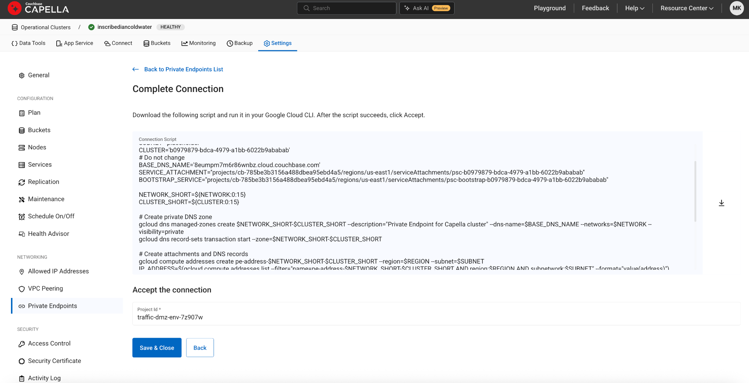Open the Health Advisor page
Screen dimensions: 749x383
pyautogui.click(x=48, y=234)
